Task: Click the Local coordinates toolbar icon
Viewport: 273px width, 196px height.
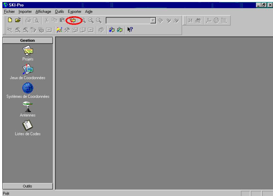Action: [x=198, y=21]
